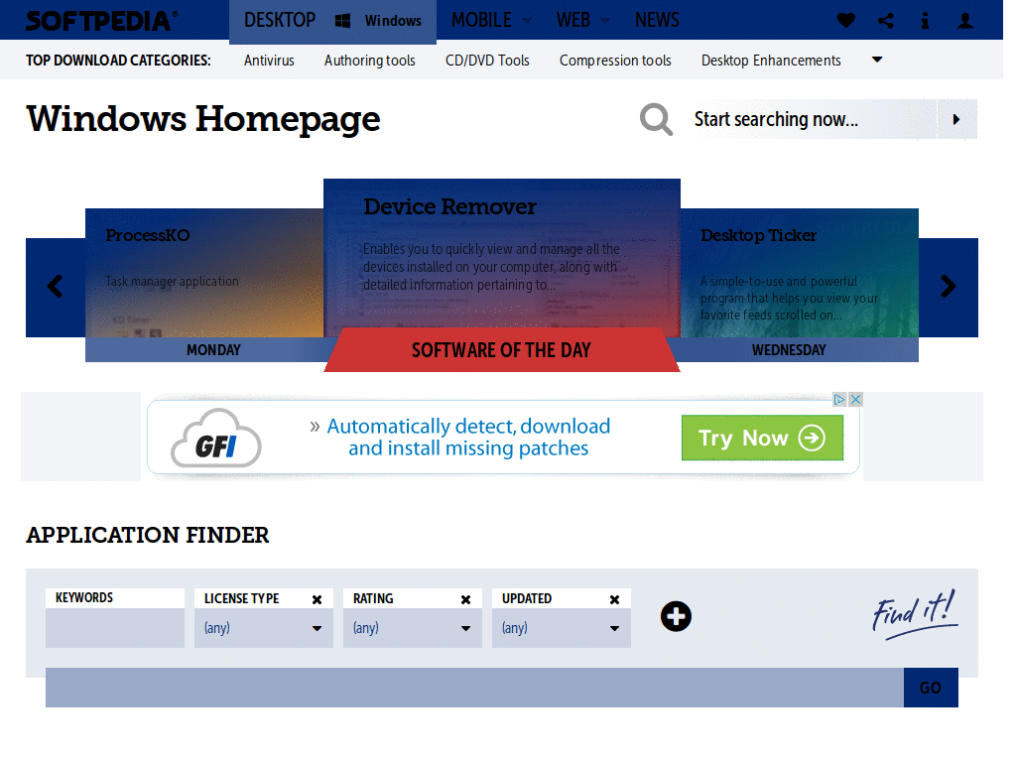Open the favorites heart icon
1016x762 pixels.
coord(844,20)
